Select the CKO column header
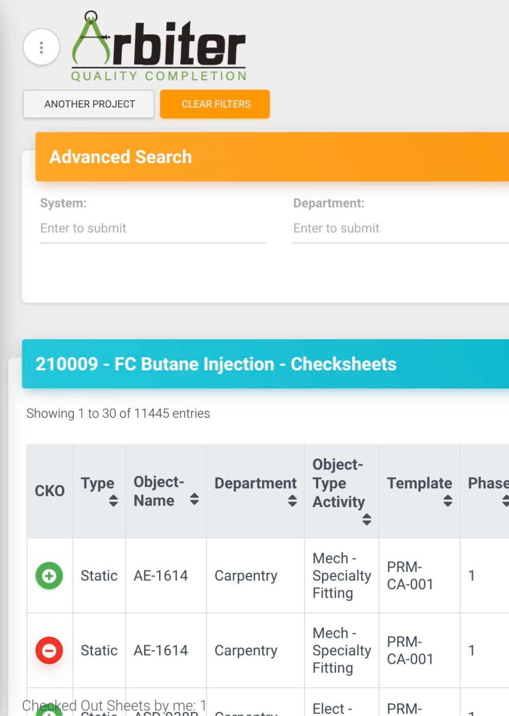509x716 pixels. [x=50, y=491]
